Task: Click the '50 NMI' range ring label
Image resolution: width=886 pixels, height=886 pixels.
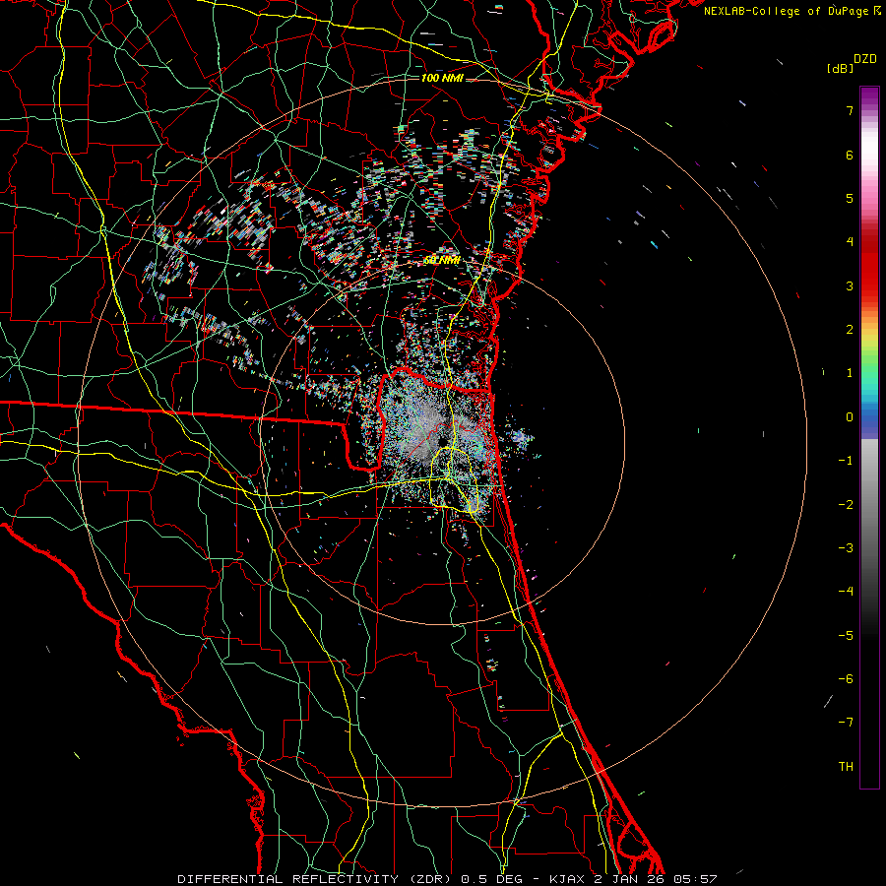Action: pos(441,261)
